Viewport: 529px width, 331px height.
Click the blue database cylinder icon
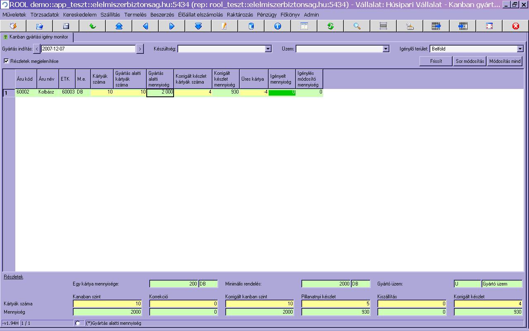(x=251, y=26)
